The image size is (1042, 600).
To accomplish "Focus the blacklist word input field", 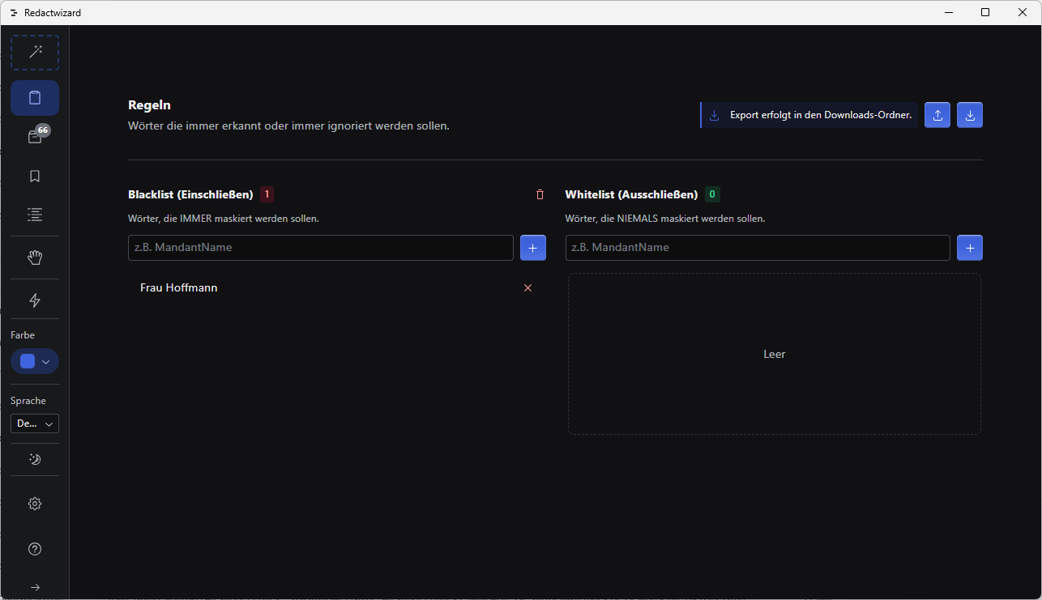I will [x=321, y=248].
